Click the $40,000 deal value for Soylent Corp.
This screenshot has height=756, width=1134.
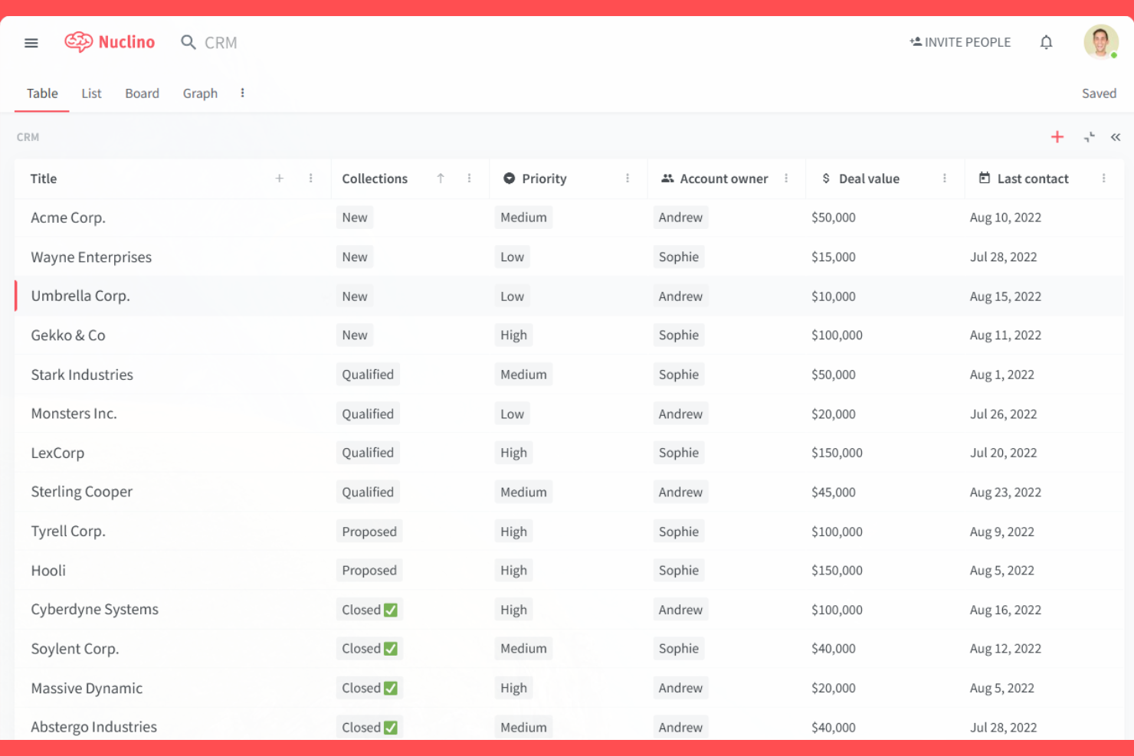tap(834, 649)
